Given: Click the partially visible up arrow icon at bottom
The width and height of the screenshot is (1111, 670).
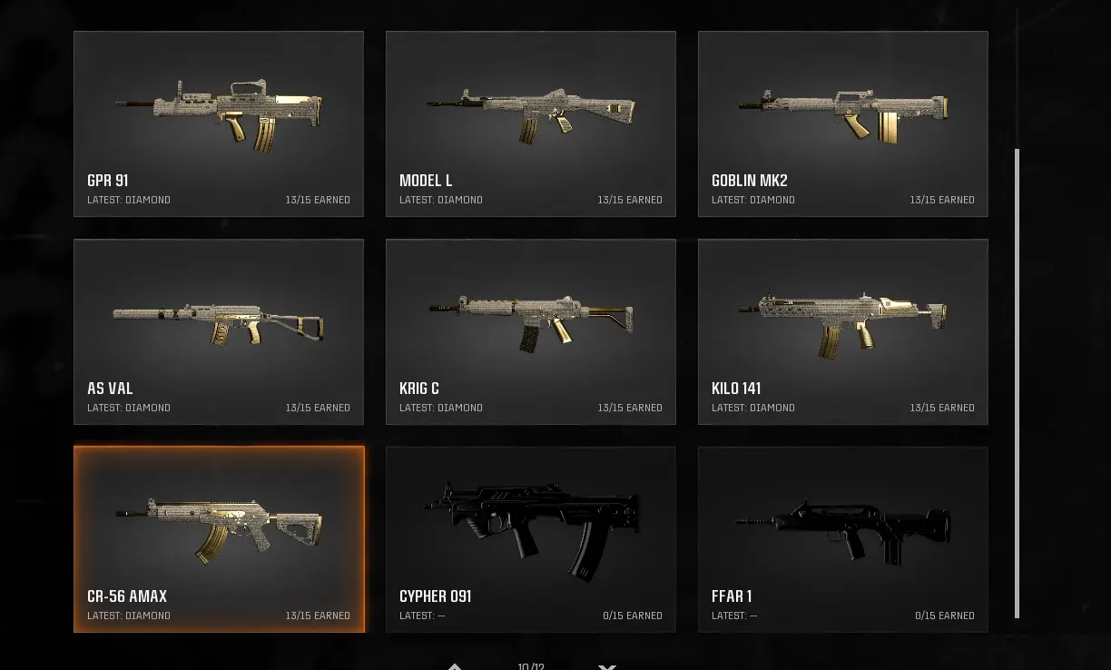Looking at the screenshot, I should (455, 666).
